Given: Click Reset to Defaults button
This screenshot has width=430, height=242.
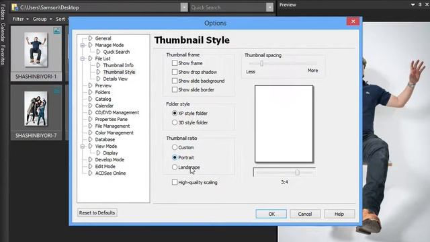Looking at the screenshot, I should click(x=97, y=212).
